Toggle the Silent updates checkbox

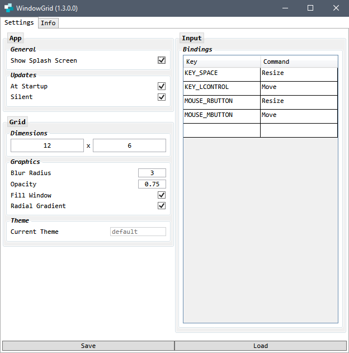click(x=162, y=97)
